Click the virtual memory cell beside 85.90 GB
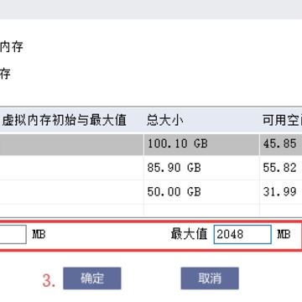Screen dimensions: 302x302 [x=71, y=168]
